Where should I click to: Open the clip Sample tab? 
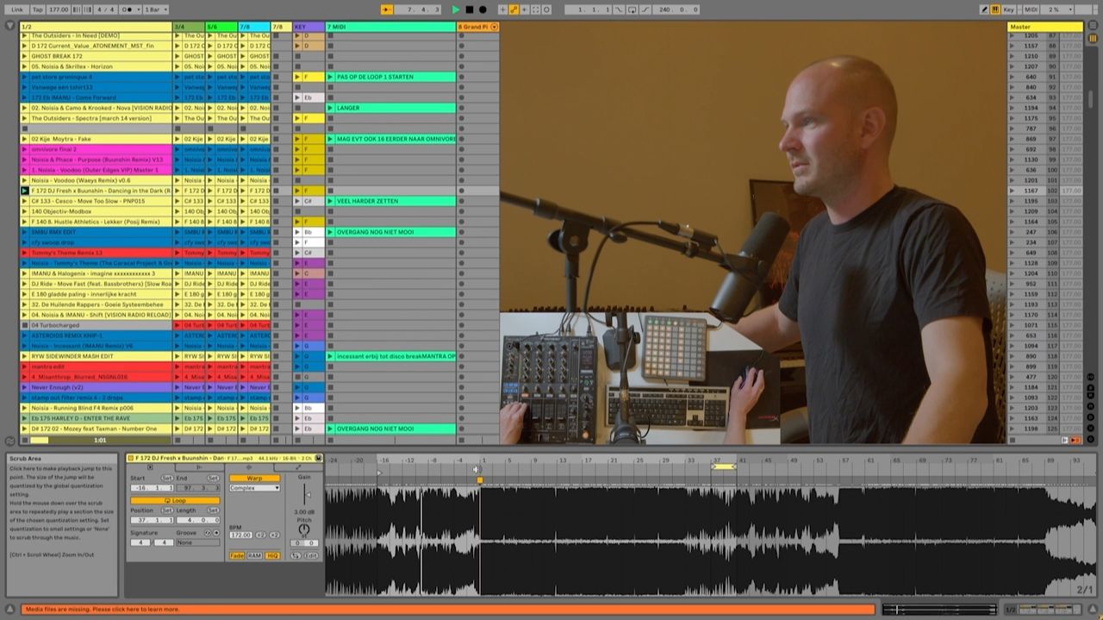click(249, 467)
